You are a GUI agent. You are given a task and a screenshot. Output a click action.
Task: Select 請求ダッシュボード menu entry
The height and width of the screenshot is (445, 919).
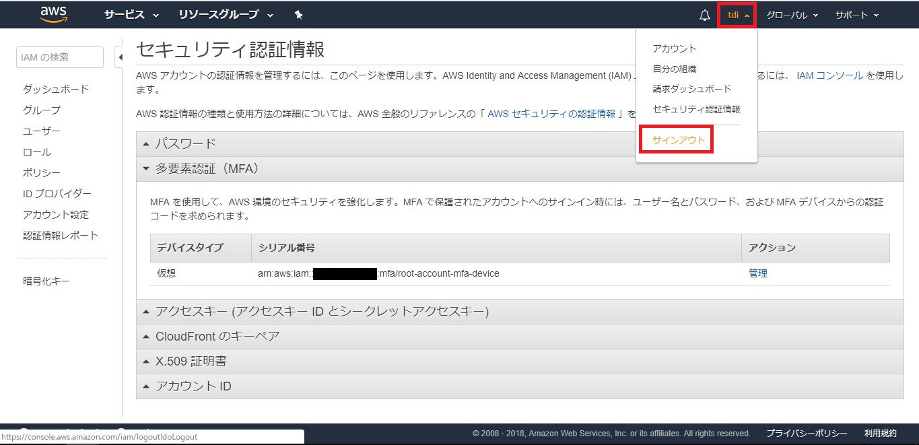pos(691,89)
